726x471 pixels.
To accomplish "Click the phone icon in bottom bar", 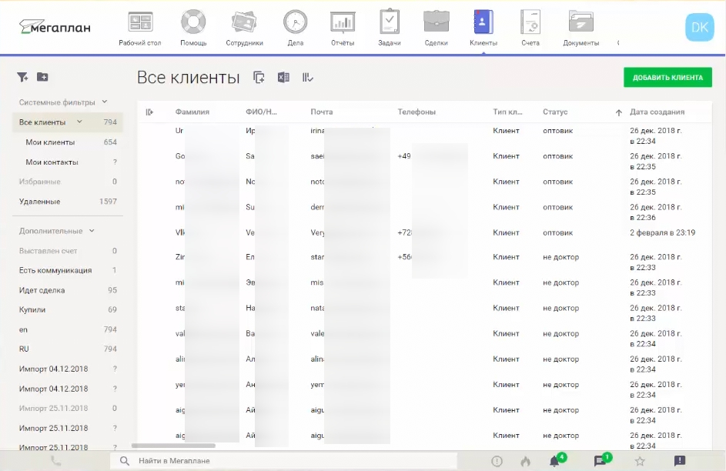I will point(55,461).
